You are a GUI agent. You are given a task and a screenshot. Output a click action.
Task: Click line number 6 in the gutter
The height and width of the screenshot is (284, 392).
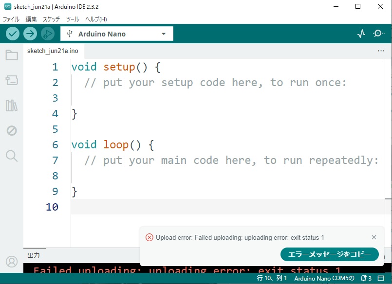(55, 145)
